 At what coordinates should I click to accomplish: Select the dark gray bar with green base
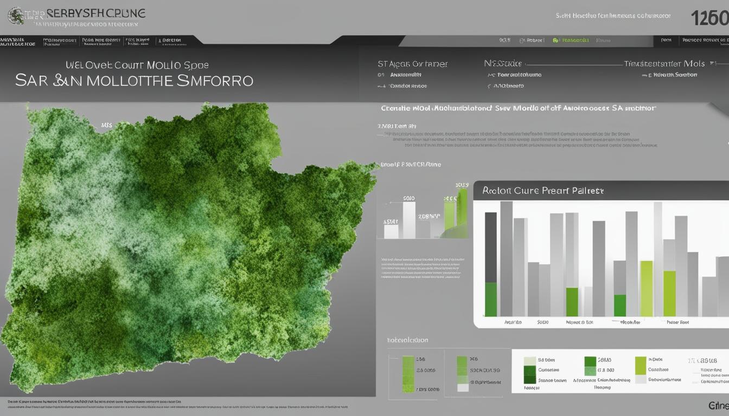tap(490, 264)
